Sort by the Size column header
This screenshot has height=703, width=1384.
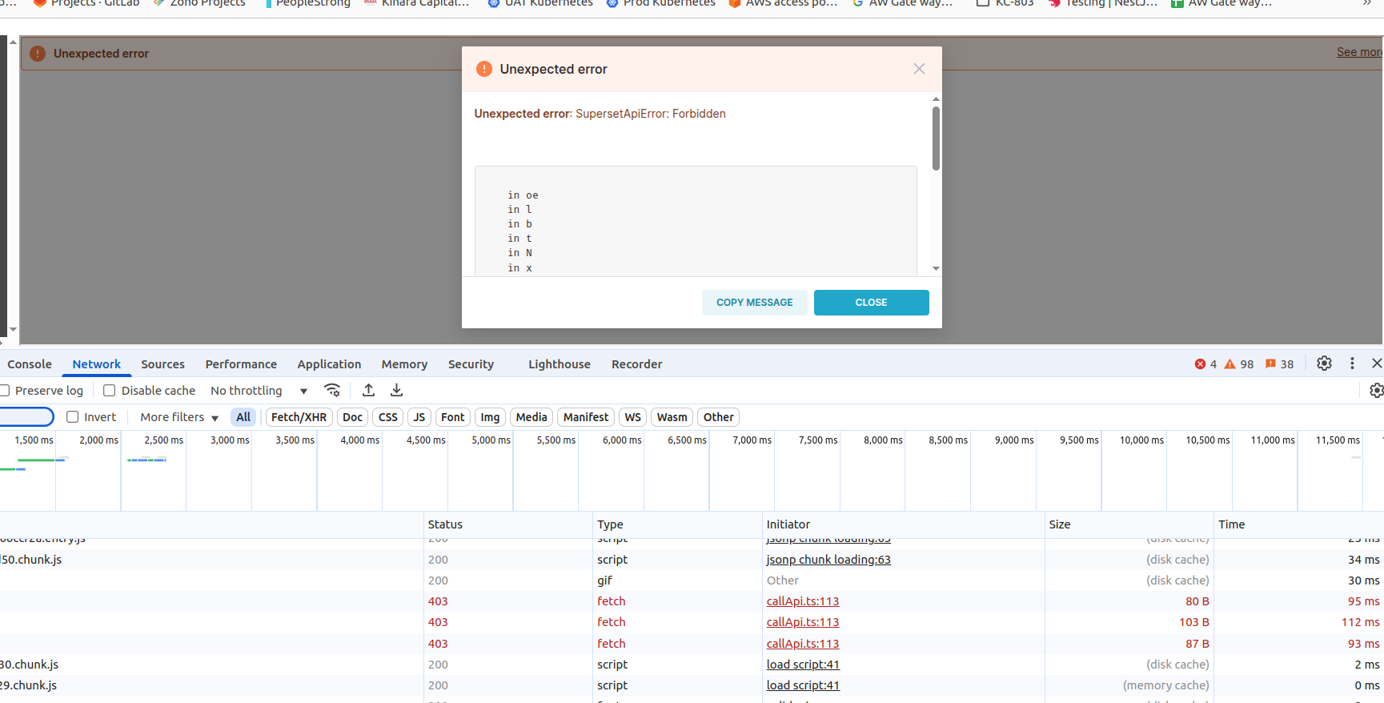click(x=1129, y=524)
